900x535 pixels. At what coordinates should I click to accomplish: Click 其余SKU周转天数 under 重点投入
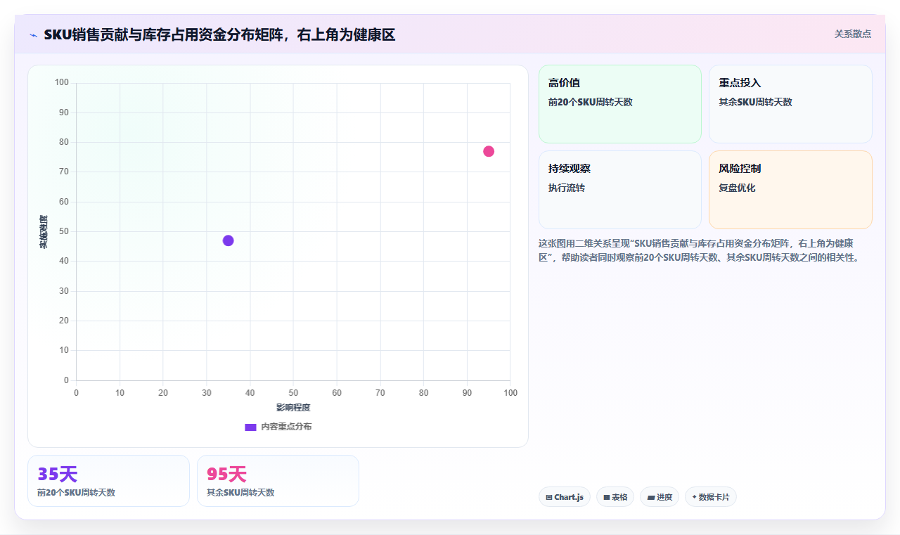(755, 102)
